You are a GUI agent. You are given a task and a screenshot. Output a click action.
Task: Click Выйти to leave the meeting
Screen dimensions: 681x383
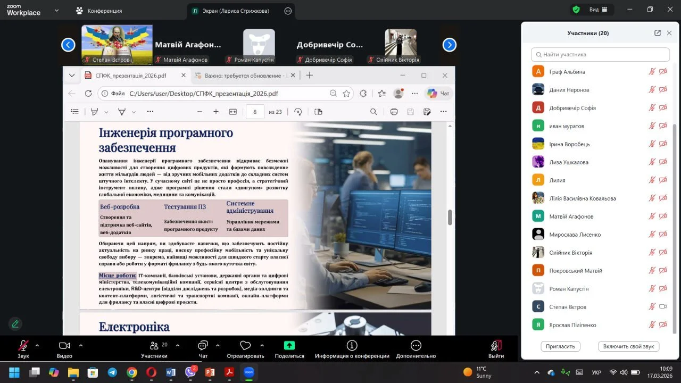[x=496, y=349]
